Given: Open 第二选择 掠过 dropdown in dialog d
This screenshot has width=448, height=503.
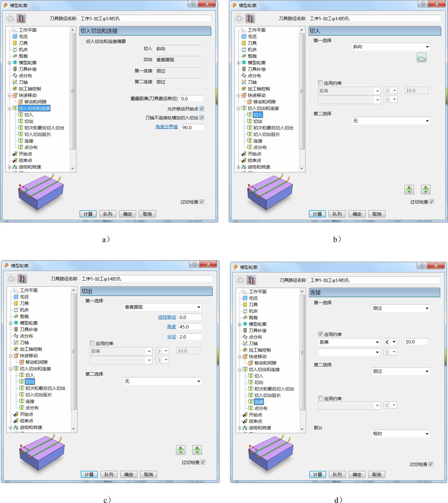Looking at the screenshot, I should tap(401, 371).
